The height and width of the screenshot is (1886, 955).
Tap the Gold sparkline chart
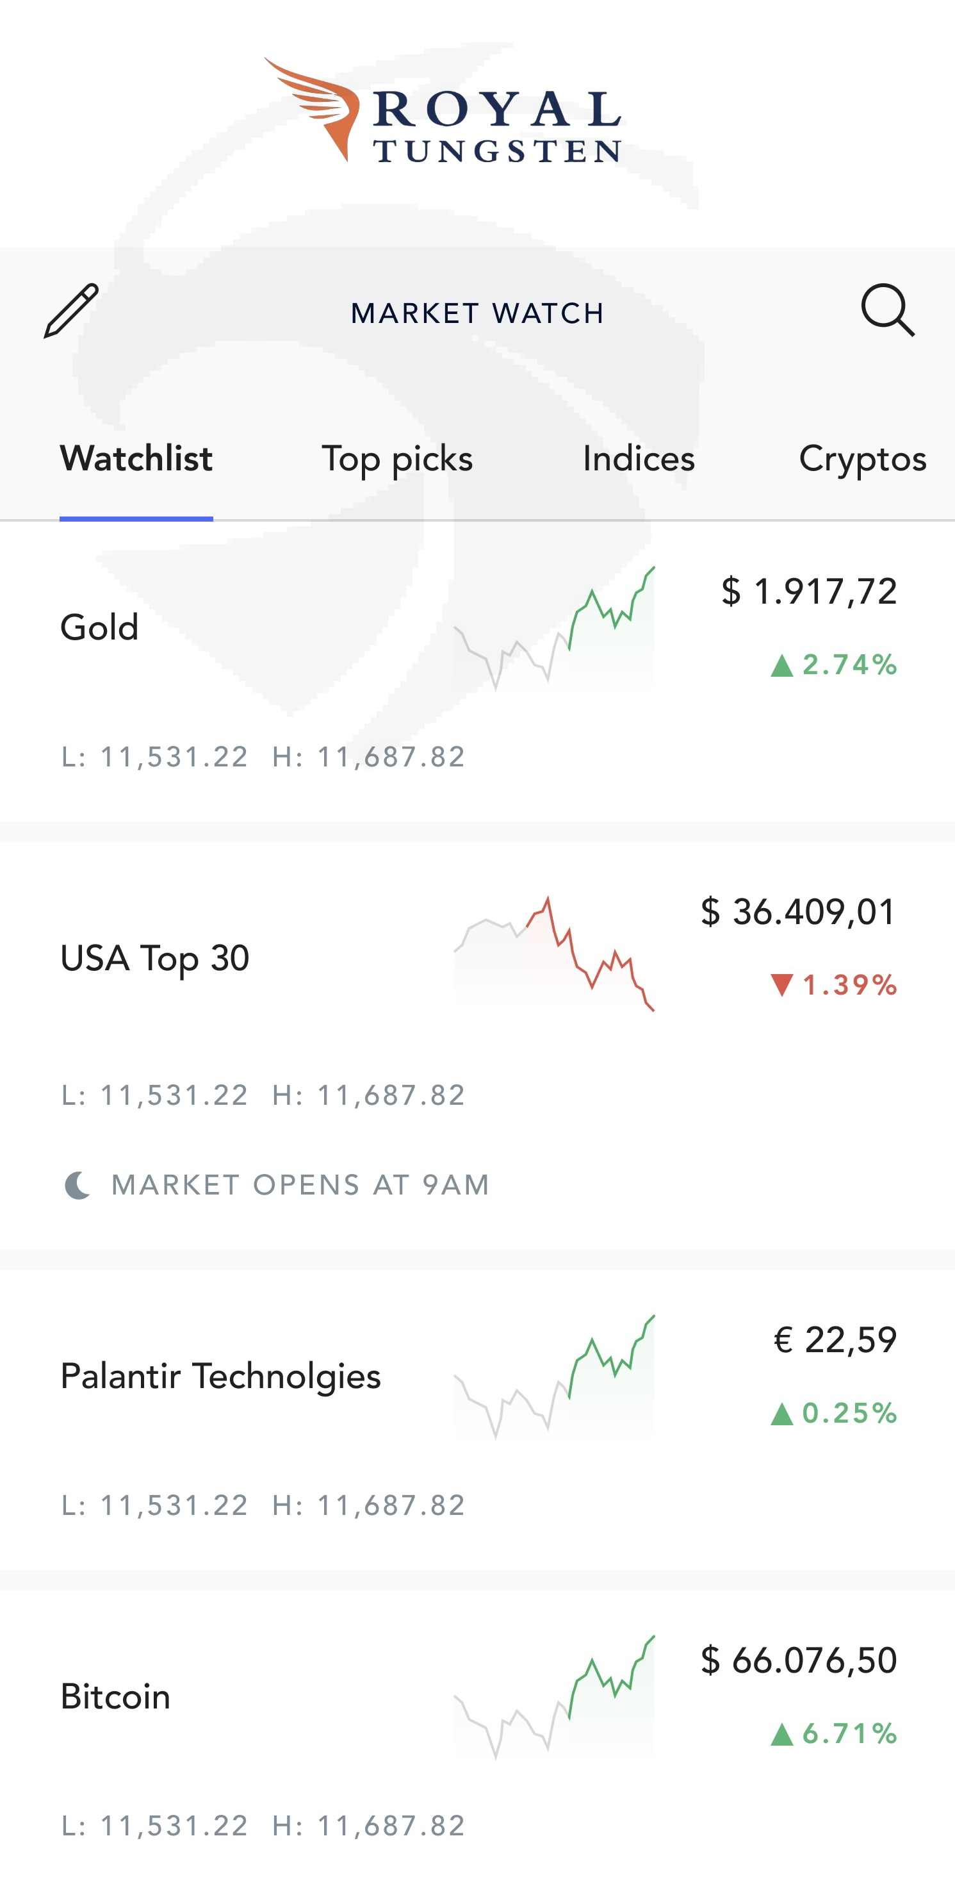[554, 629]
